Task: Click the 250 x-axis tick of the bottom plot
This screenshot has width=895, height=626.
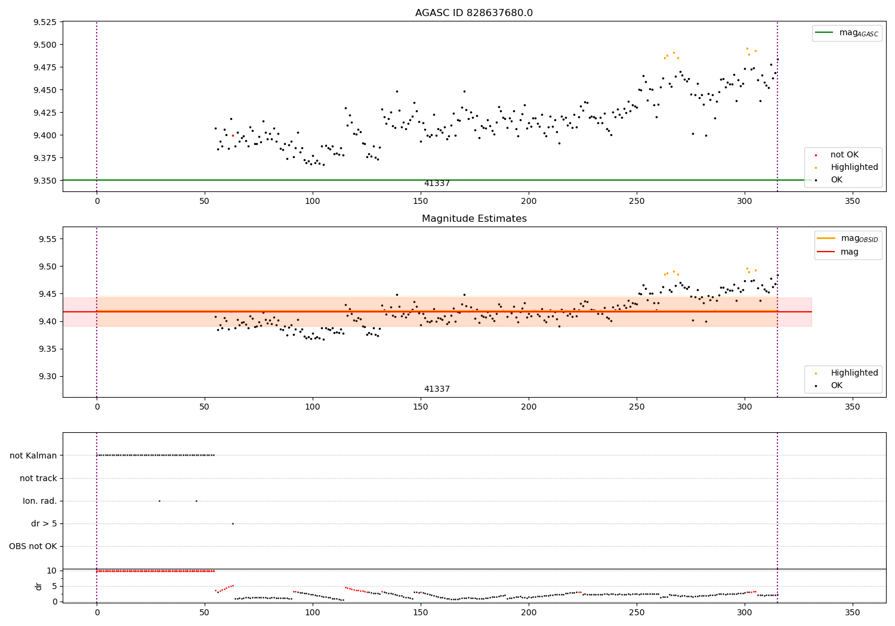Action: [x=637, y=613]
